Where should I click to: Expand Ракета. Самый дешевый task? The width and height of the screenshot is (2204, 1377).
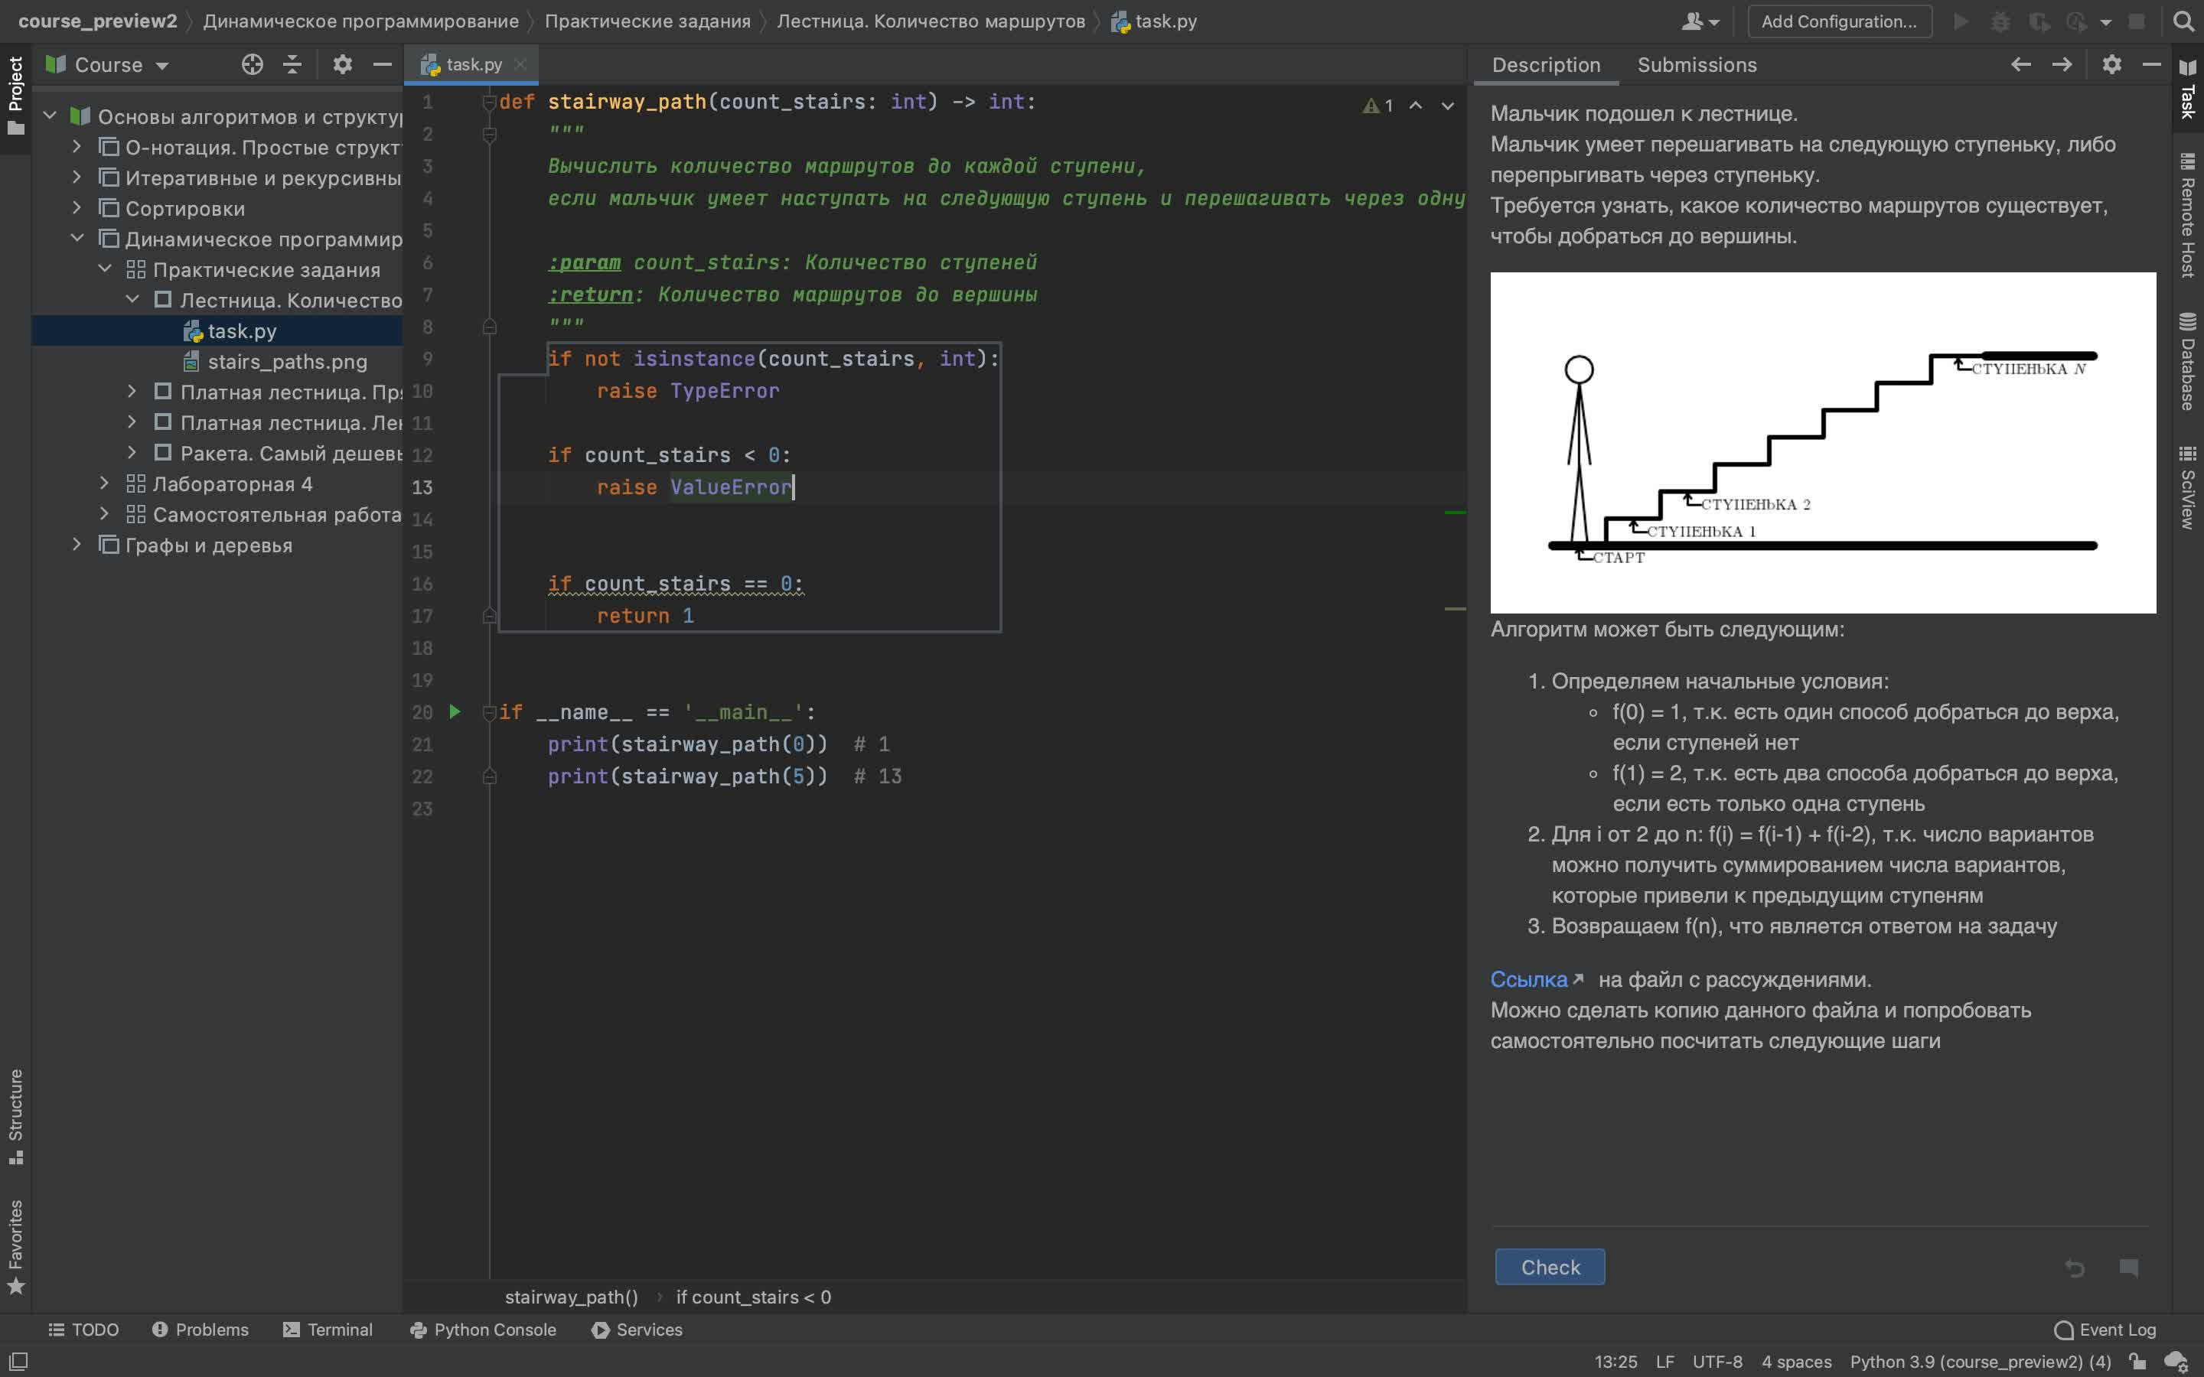132,453
